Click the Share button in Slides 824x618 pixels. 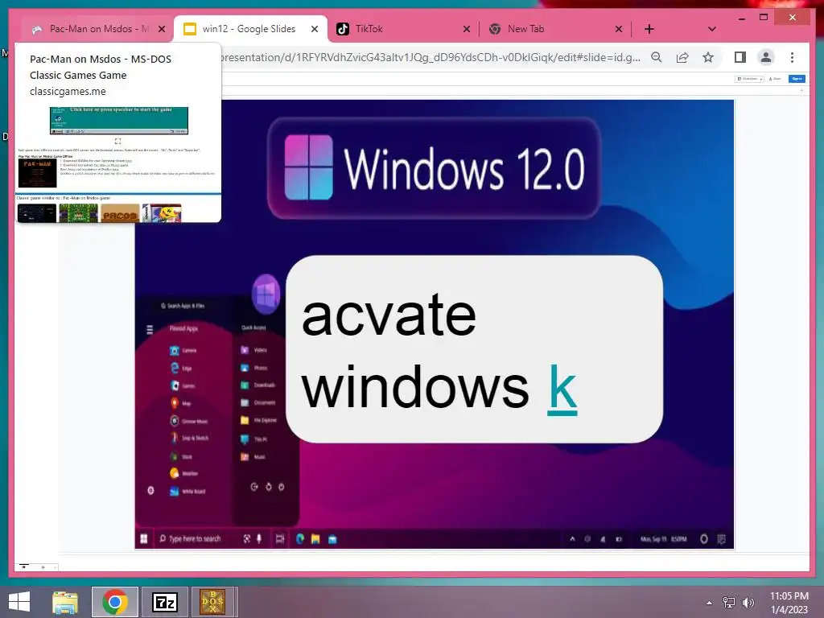(776, 79)
